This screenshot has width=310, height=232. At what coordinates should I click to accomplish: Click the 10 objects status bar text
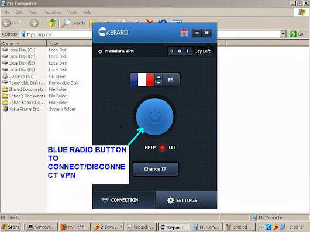tap(10, 217)
